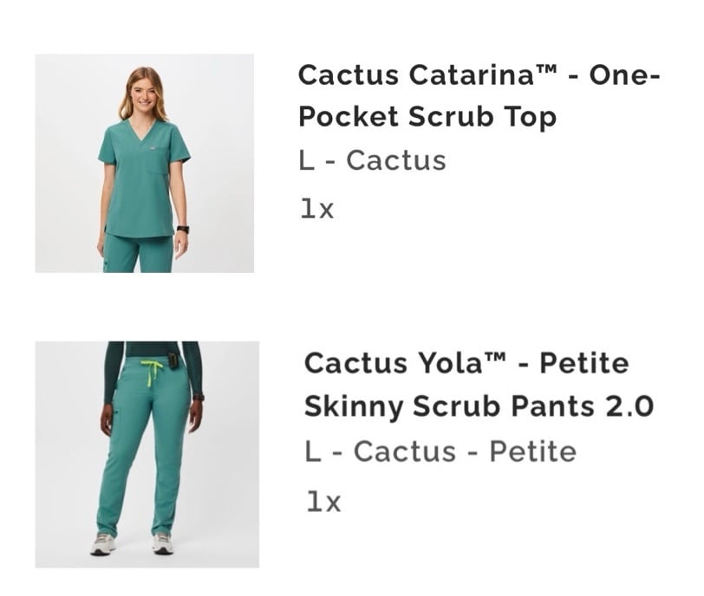Click the 1x quantity under the scrub pants
Viewport: 704px width, 596px height.
coord(323,502)
